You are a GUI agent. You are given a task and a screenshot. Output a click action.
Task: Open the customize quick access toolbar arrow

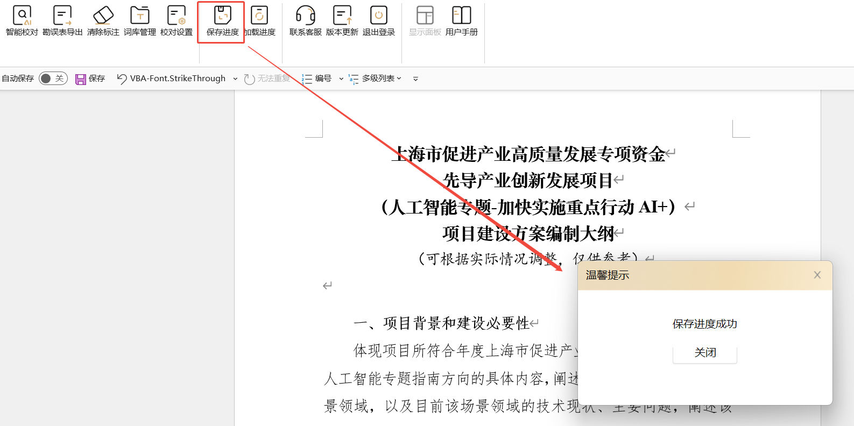(x=415, y=79)
